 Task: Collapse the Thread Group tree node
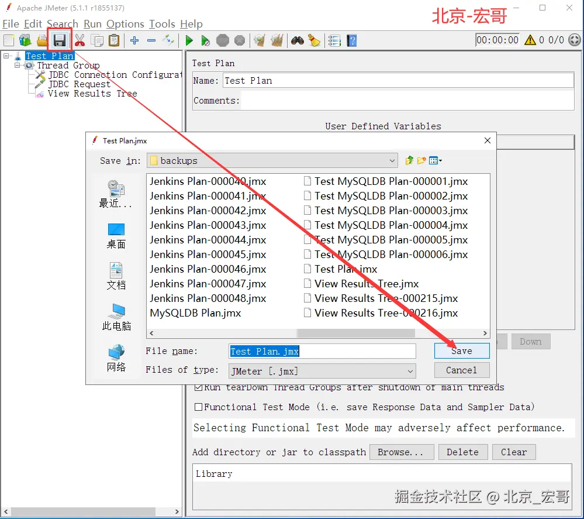coord(17,66)
